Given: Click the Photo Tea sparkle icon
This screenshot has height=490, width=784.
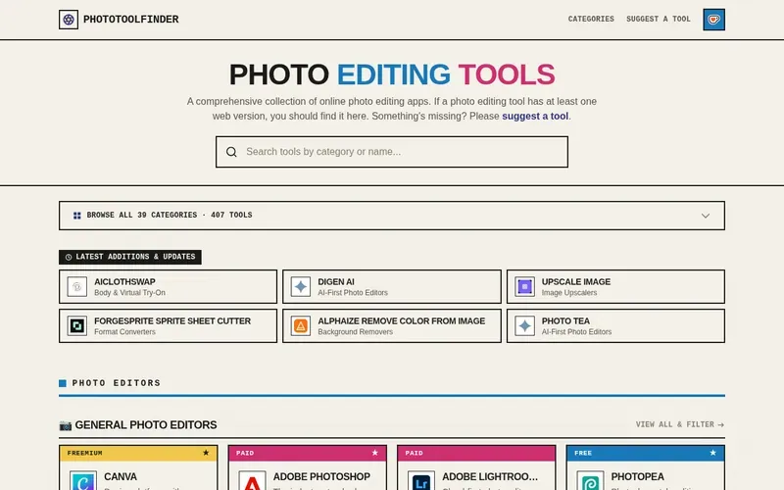Looking at the screenshot, I should tap(524, 326).
